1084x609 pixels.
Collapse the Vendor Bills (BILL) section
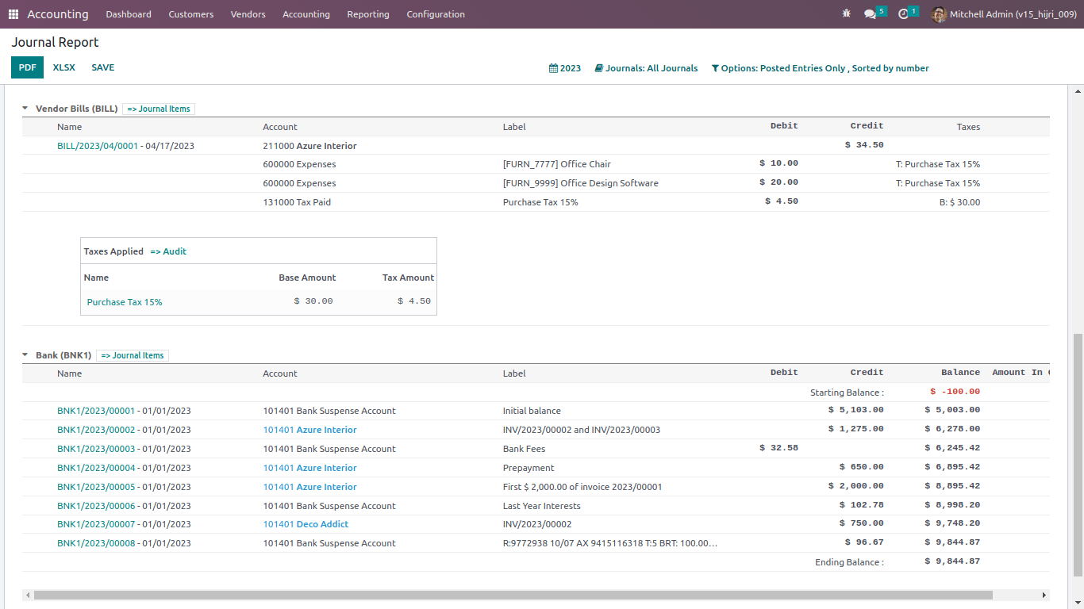25,109
